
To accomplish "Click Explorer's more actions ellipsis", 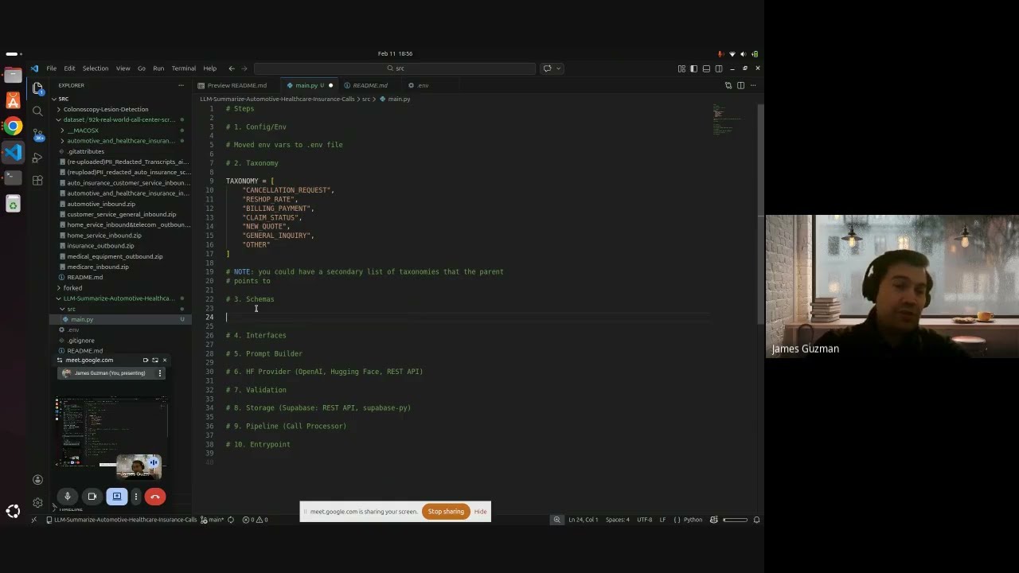I will point(182,85).
